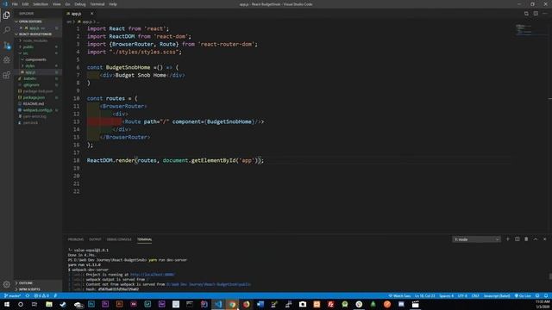Open the Search view in the activity bar
Image resolution: width=552 pixels, height=310 pixels.
pos(6,30)
